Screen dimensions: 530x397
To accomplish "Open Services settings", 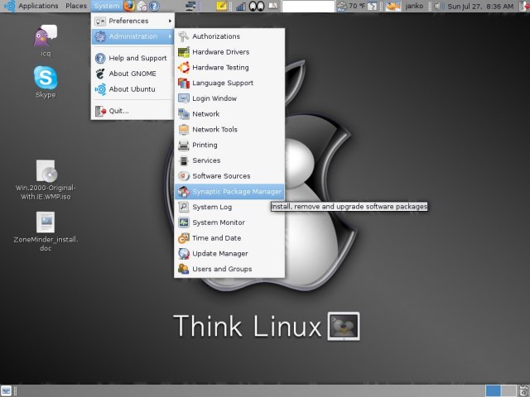I will (229, 160).
